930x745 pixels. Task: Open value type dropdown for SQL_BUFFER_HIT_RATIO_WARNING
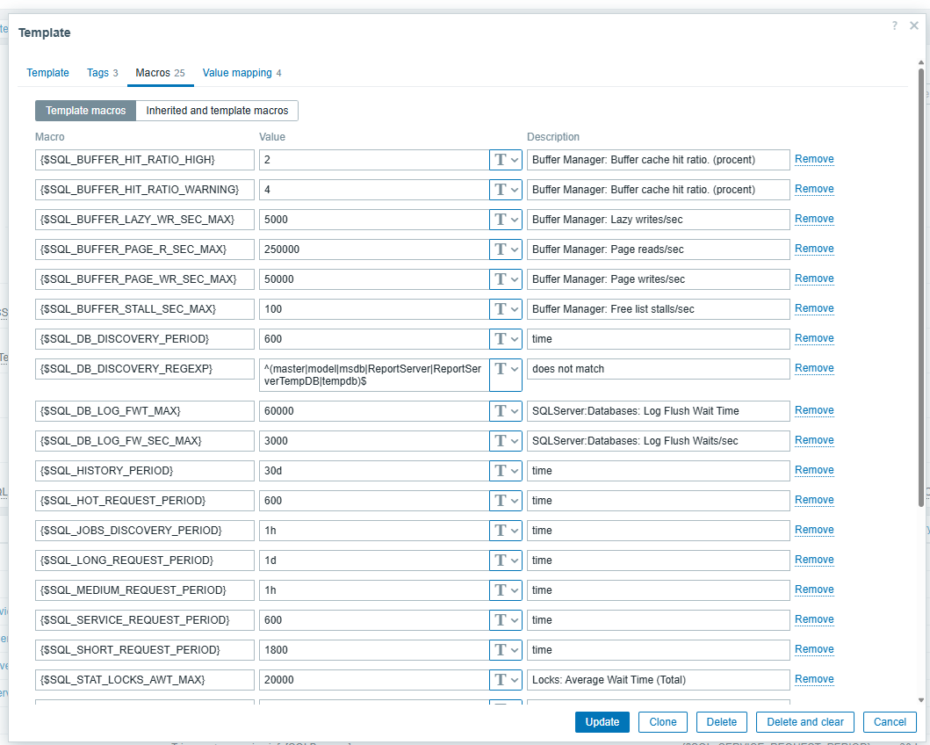pos(505,189)
